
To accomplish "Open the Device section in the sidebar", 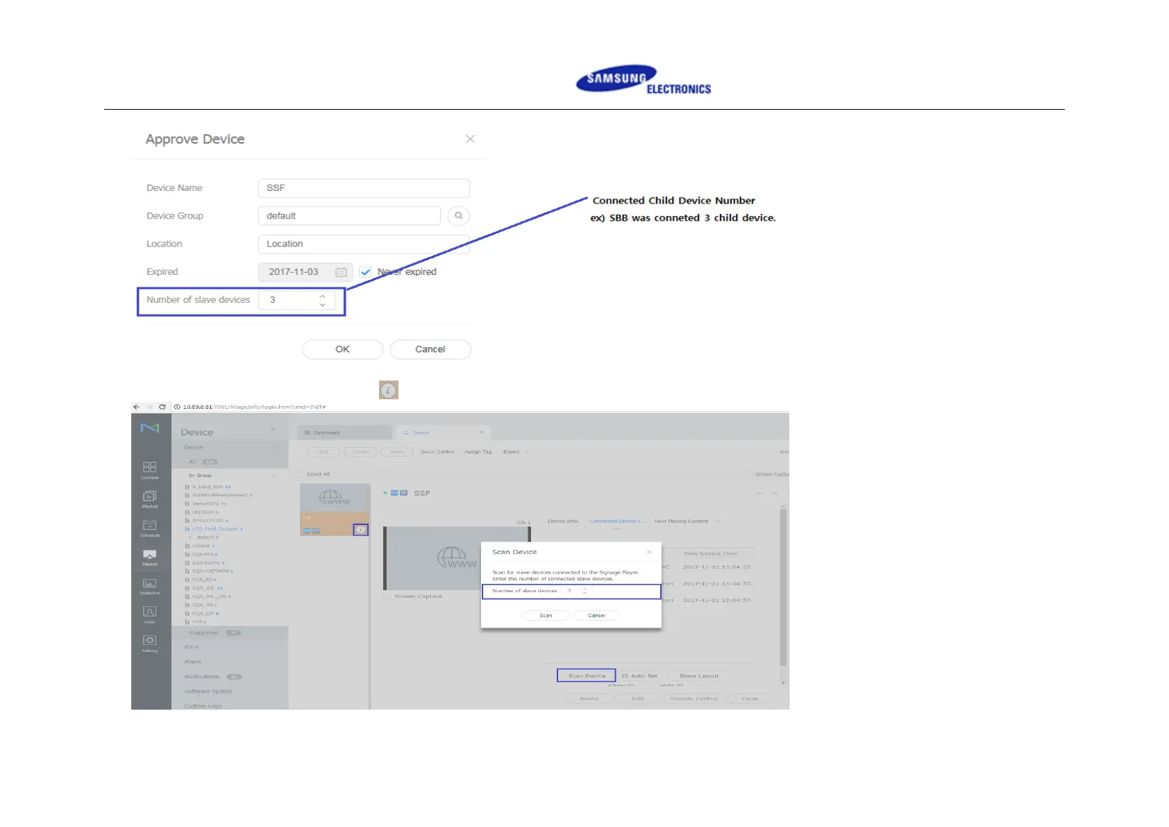I will [x=149, y=558].
